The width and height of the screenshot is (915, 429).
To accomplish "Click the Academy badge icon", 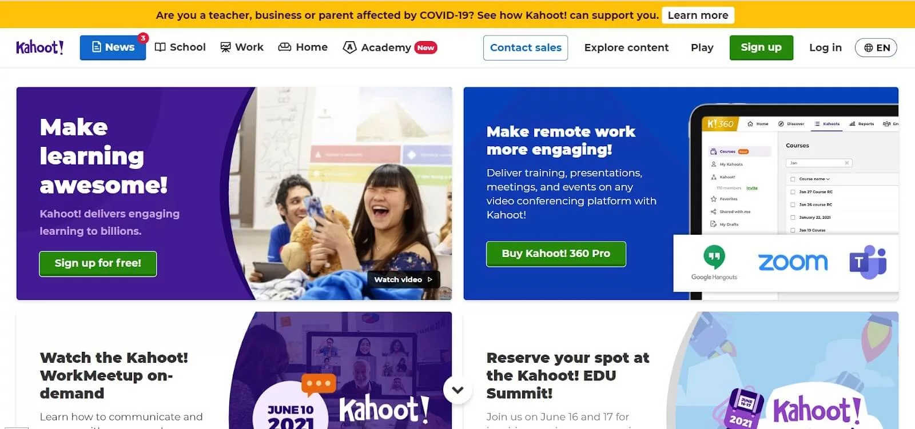I will (x=349, y=47).
